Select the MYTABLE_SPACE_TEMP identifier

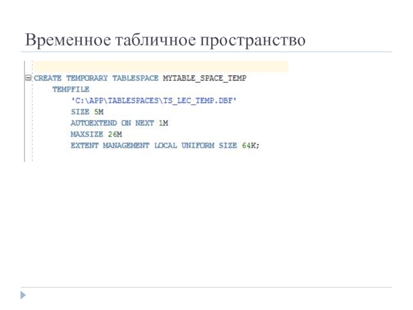click(204, 79)
